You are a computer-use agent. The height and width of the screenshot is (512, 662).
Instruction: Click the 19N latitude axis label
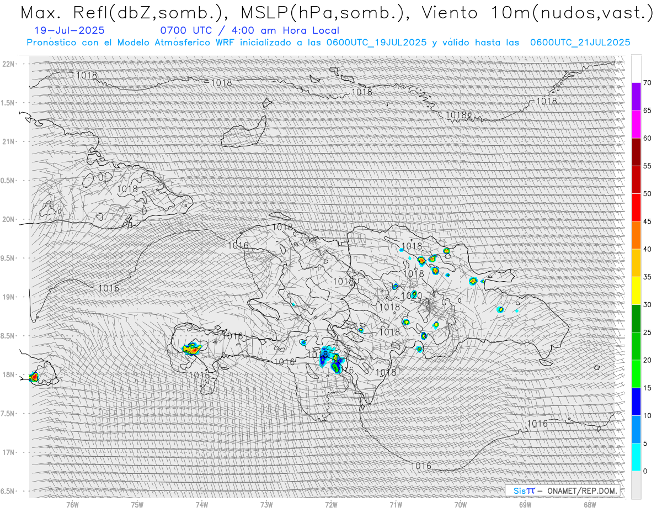8,297
